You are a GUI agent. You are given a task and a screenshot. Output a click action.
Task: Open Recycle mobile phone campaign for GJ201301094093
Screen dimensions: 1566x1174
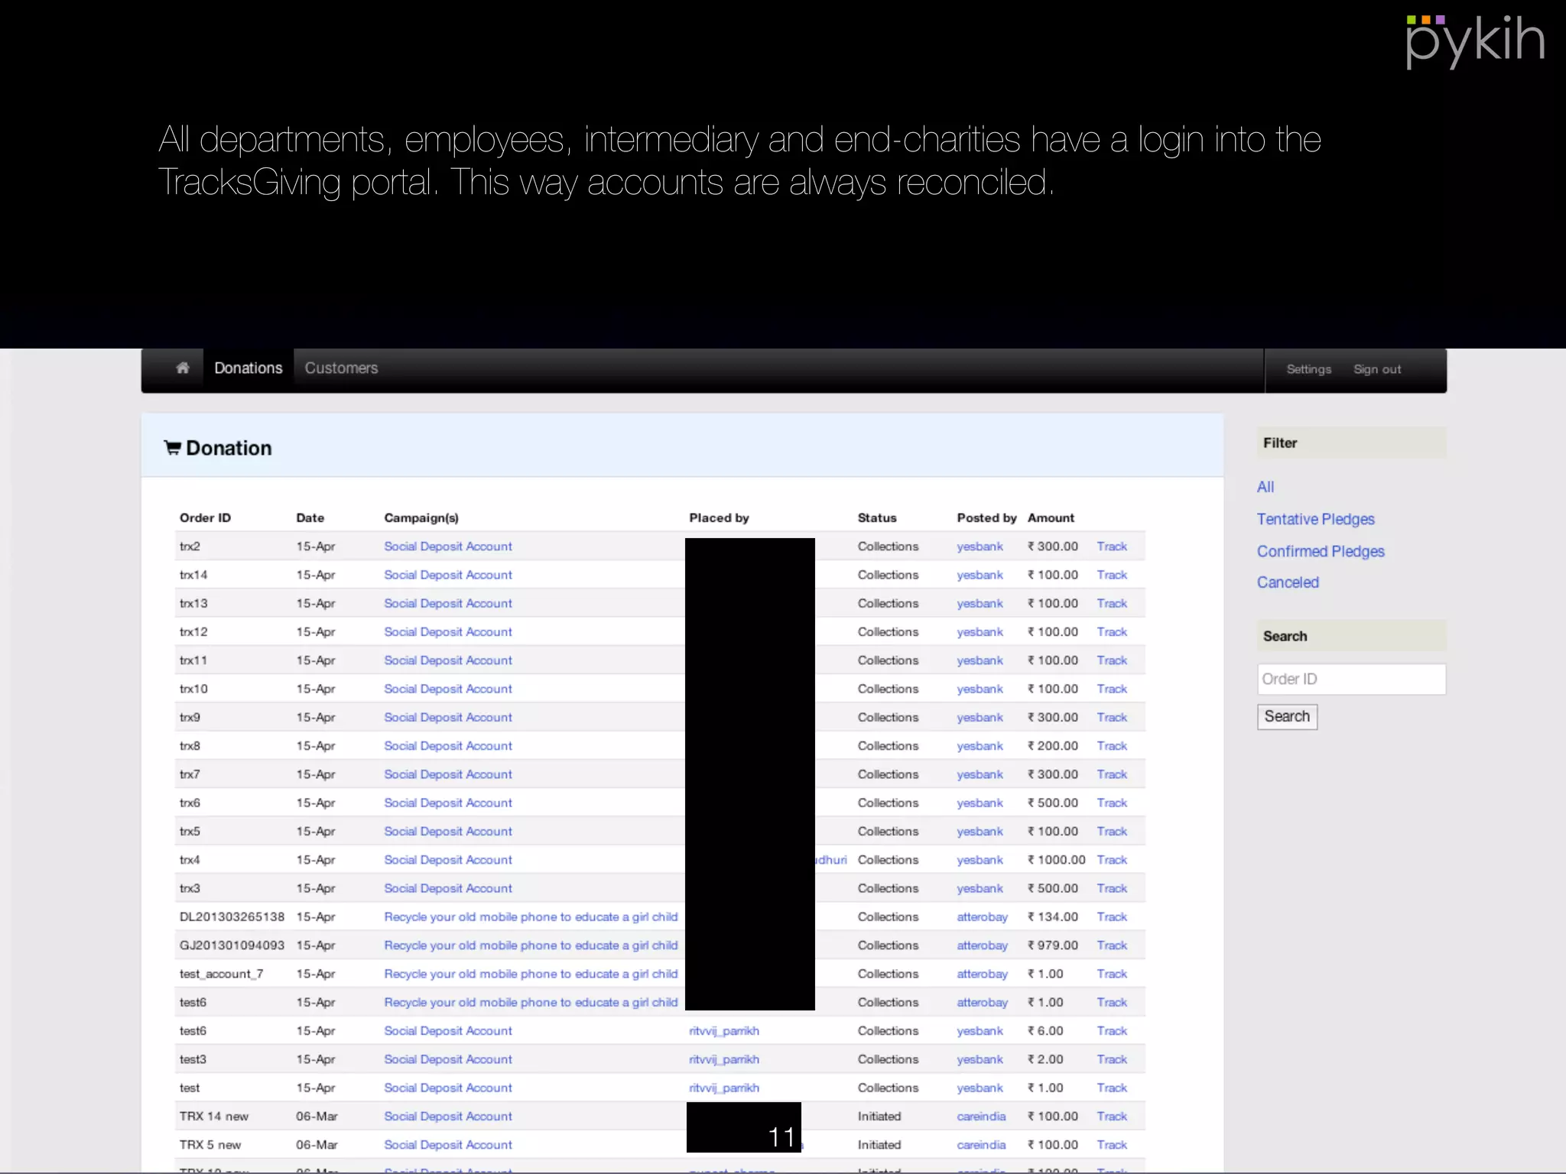(x=531, y=945)
